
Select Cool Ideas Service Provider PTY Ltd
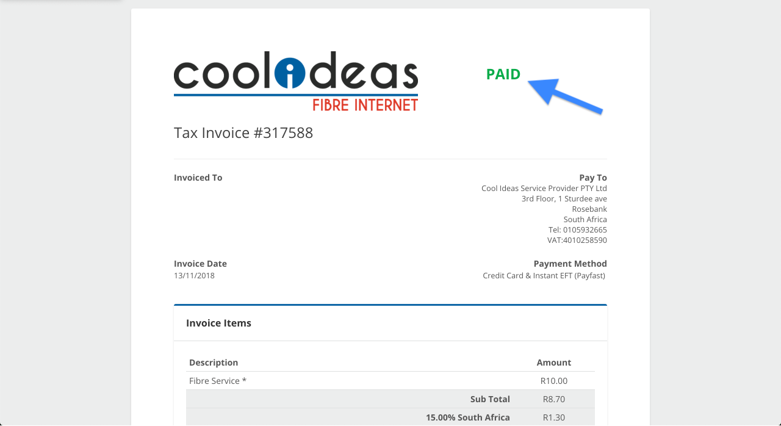point(544,188)
